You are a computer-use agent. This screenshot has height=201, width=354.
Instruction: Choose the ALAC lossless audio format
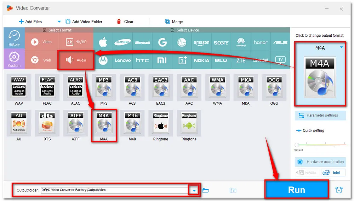click(76, 87)
